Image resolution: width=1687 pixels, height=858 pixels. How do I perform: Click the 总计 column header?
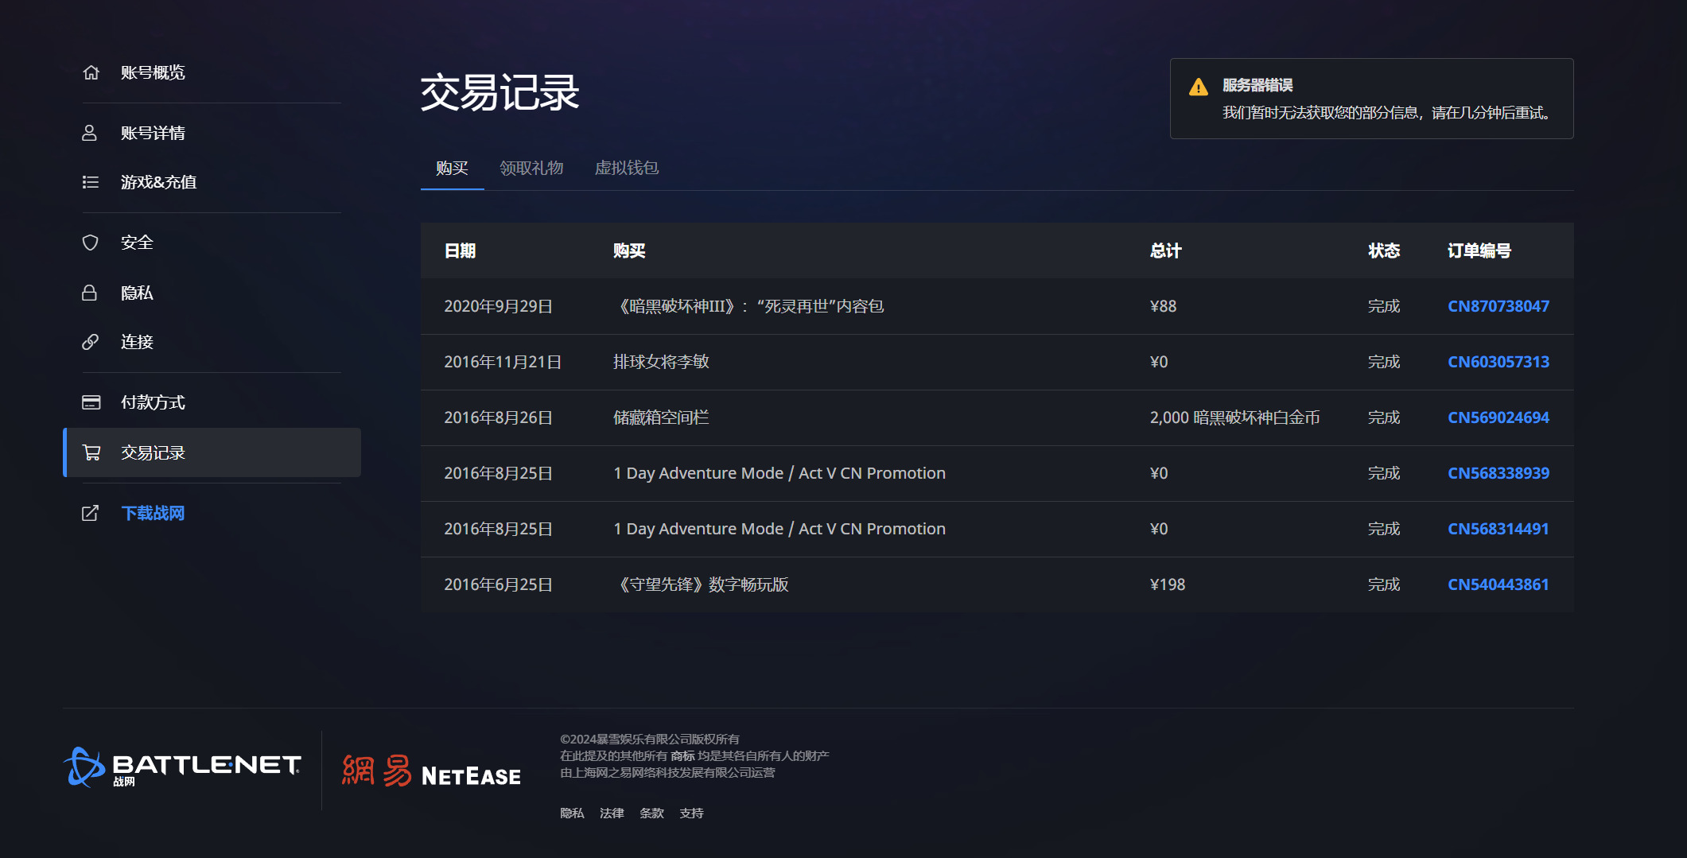[x=1166, y=250]
